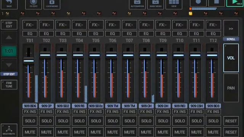Open the FX EDIT icon
The image size is (244, 137).
tap(34, 4)
